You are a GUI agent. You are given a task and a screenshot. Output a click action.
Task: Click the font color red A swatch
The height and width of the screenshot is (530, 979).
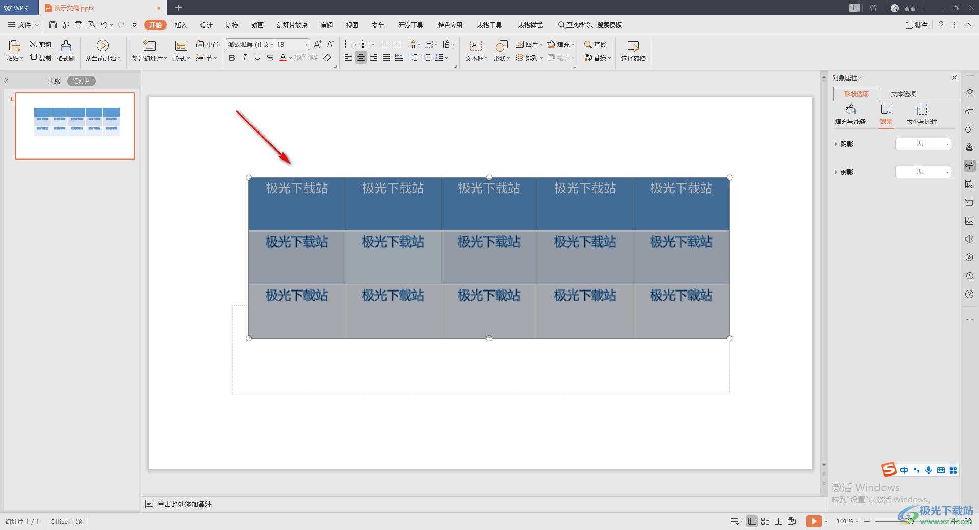283,58
